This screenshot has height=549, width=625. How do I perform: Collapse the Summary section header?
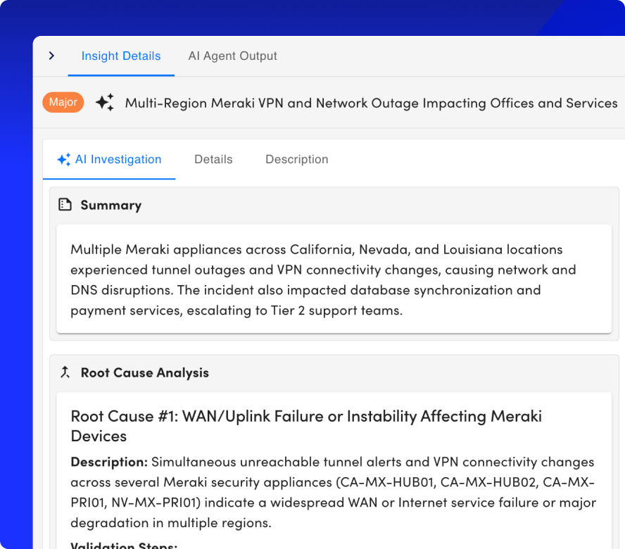click(111, 205)
